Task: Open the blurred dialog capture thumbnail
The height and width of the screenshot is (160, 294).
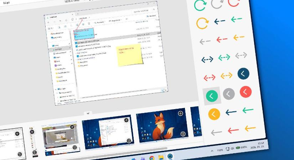Action: pos(61,138)
